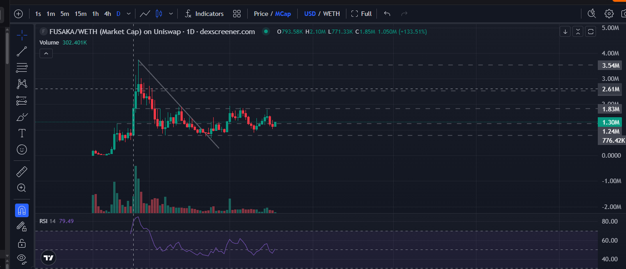Toggle magnet mode
The image size is (626, 269).
tap(21, 210)
